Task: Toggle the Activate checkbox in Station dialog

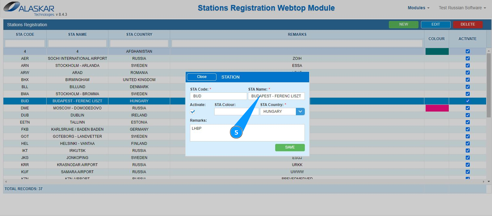Action: pos(193,112)
